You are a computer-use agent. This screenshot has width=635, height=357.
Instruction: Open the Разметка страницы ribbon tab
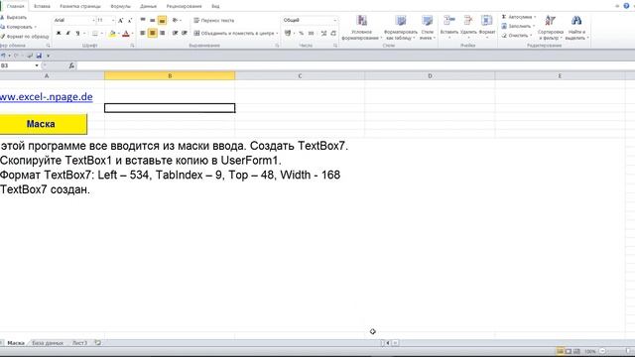pyautogui.click(x=80, y=7)
